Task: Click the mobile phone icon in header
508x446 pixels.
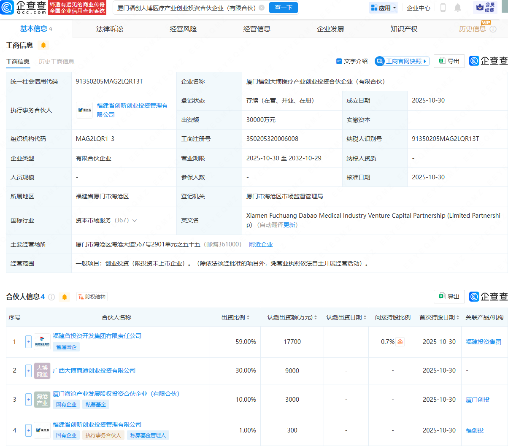Action: coord(443,8)
